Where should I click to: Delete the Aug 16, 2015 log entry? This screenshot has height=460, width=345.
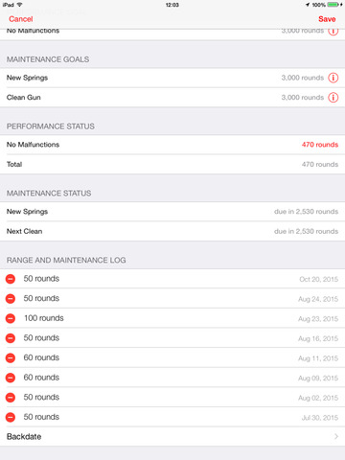11,338
